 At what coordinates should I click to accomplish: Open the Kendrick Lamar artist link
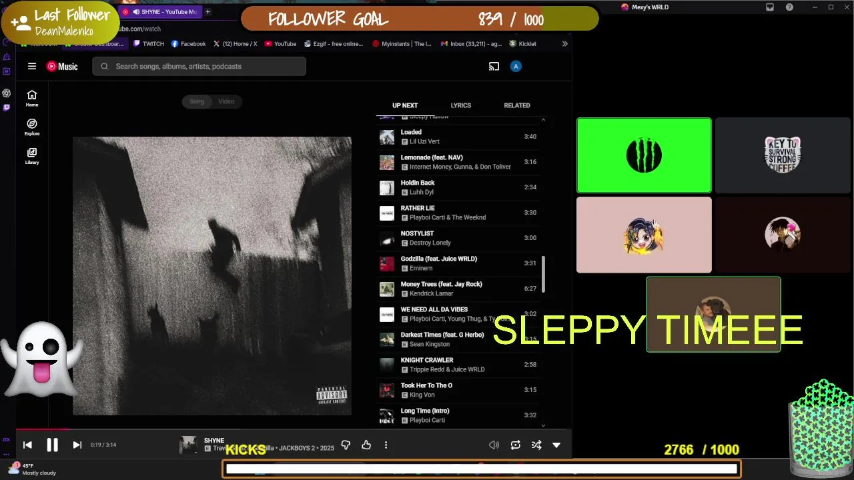pyautogui.click(x=431, y=293)
